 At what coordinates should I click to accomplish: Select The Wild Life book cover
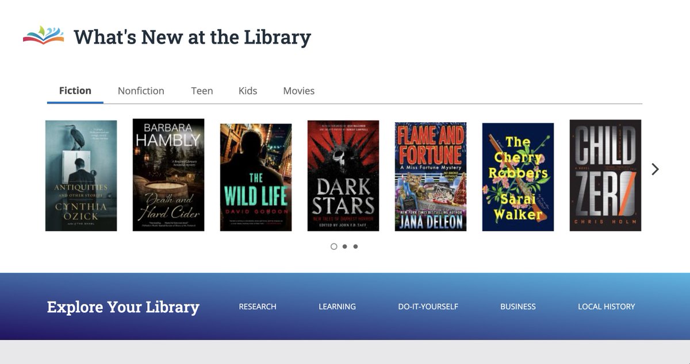coord(256,177)
